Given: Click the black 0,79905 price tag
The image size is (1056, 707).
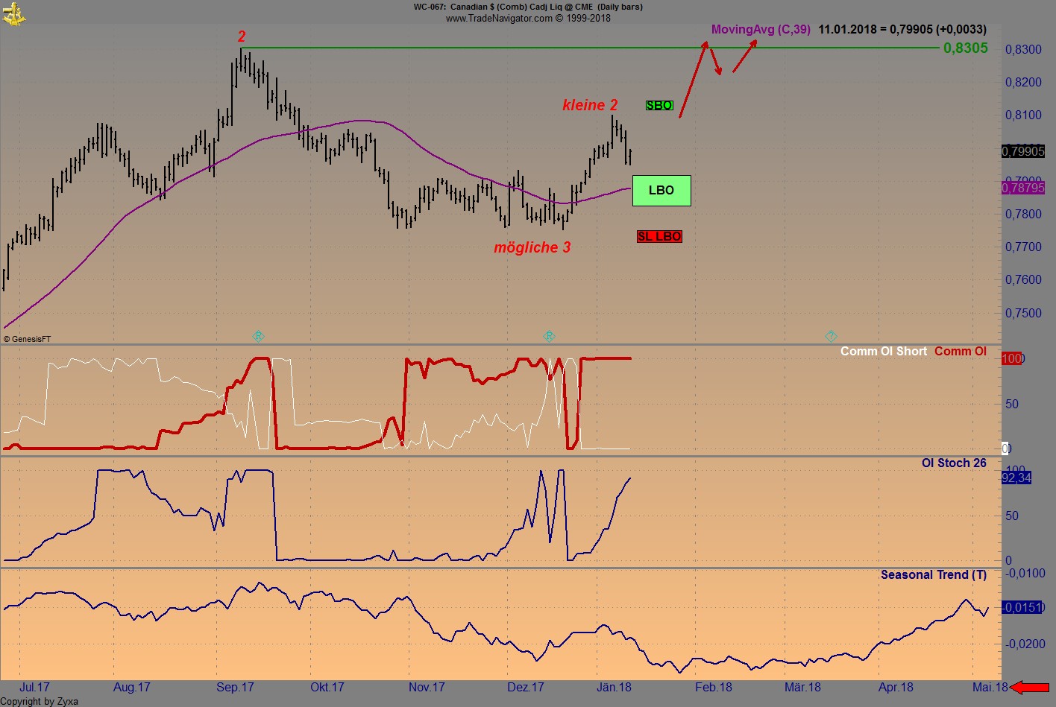Looking at the screenshot, I should coord(1022,151).
